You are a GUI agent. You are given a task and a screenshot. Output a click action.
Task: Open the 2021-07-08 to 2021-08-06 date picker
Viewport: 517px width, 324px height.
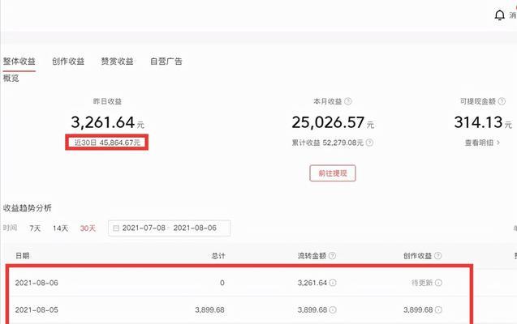tap(169, 228)
